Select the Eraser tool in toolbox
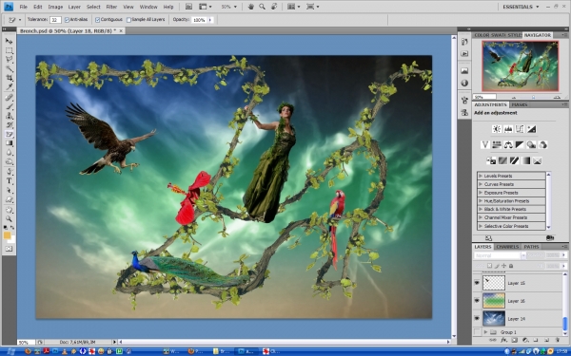This screenshot has width=571, height=356. click(10, 135)
